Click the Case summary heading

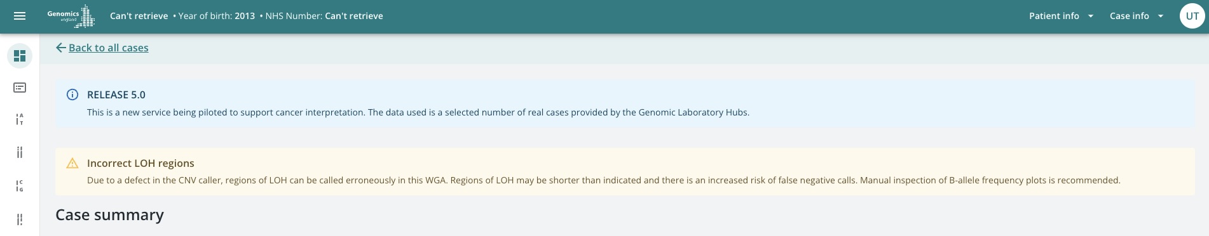[109, 215]
